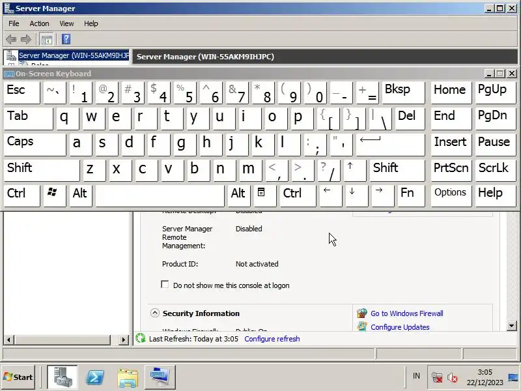Click the Back arrow in Server Manager toolbar
Image resolution: width=521 pixels, height=391 pixels.
point(11,39)
